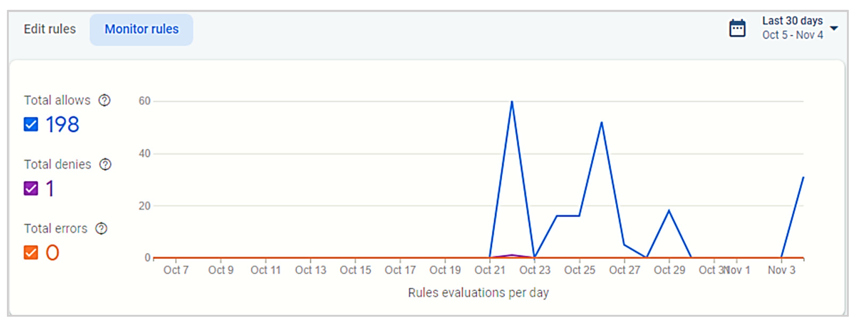Expand the Last 30 days dropdown arrow
856x326 pixels.
834,28
